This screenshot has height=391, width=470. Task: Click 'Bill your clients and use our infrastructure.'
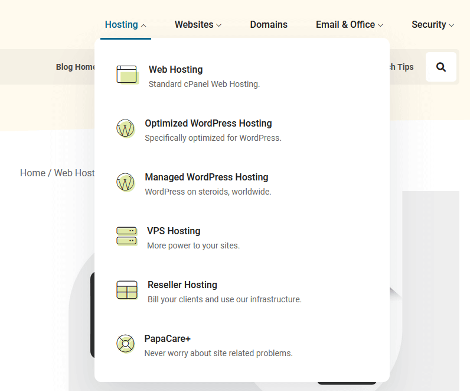pos(224,299)
